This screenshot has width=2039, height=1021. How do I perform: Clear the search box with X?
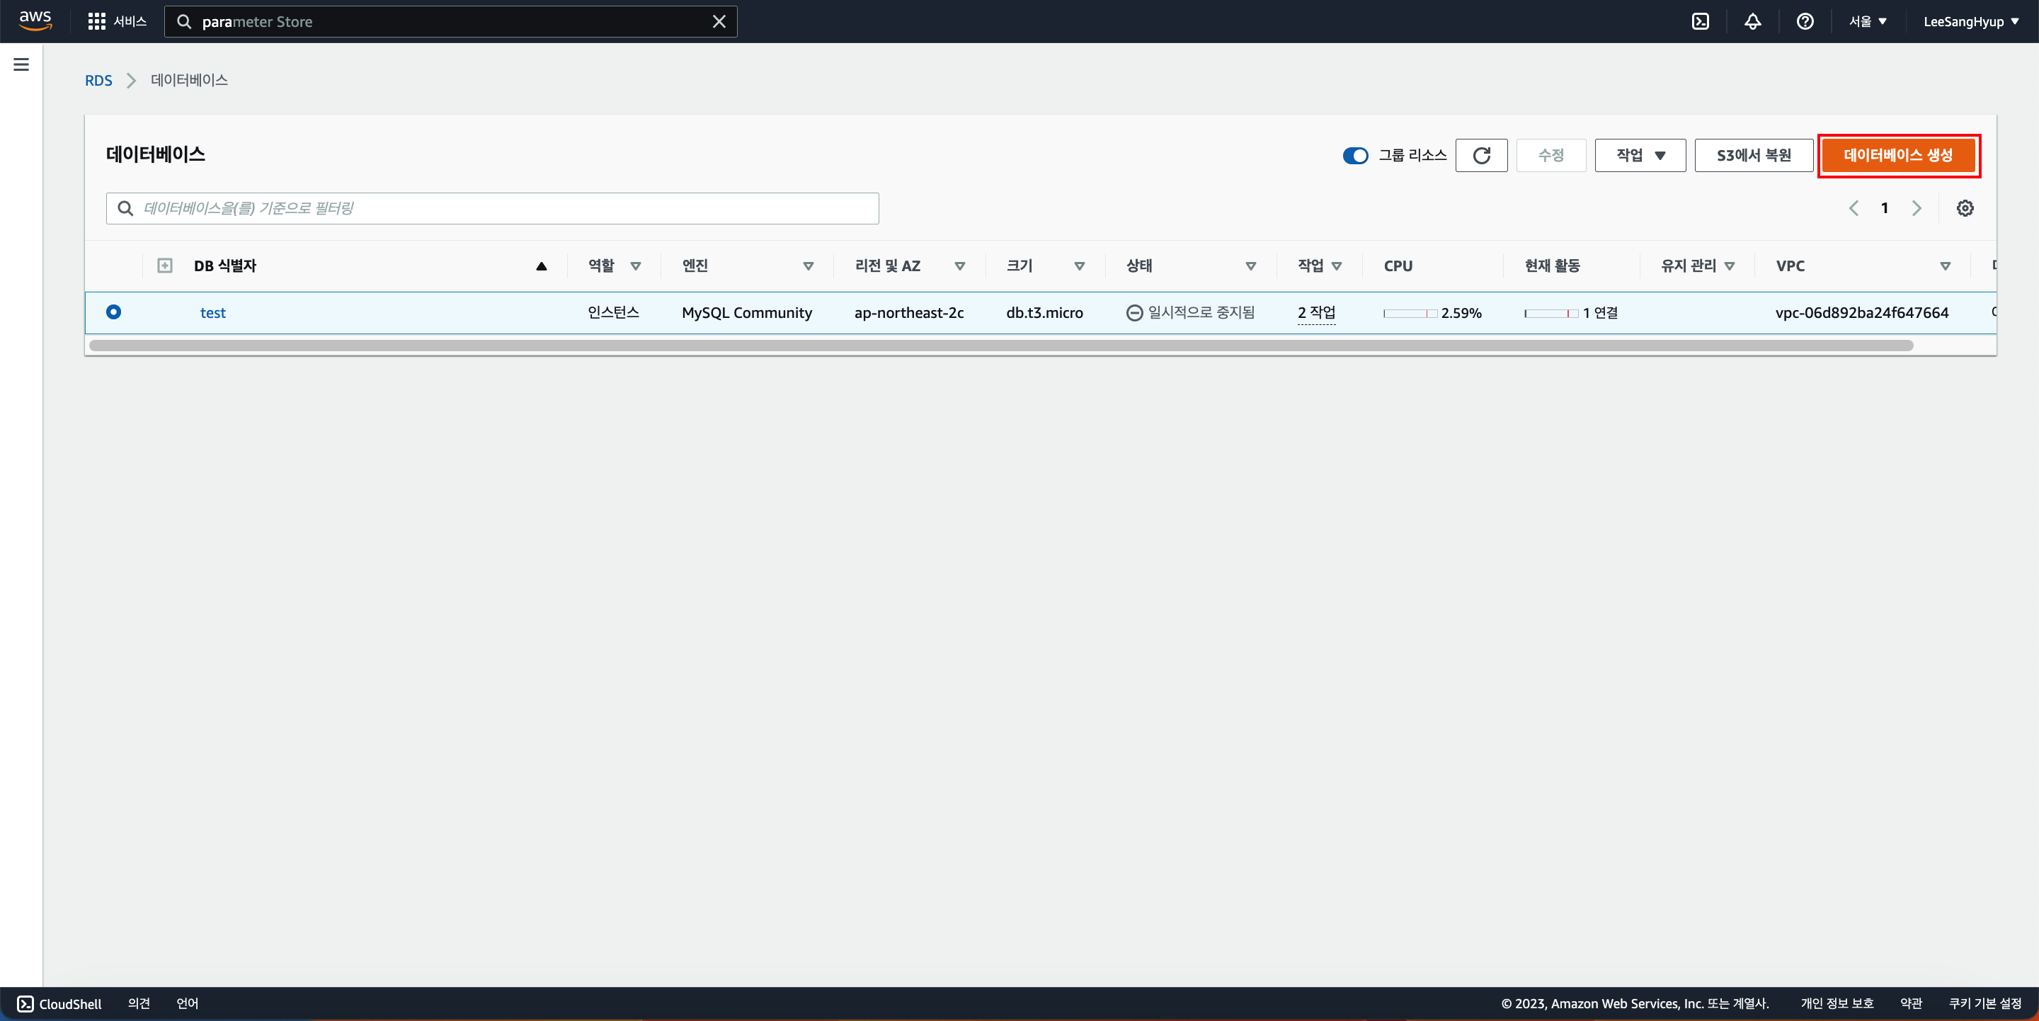719,21
